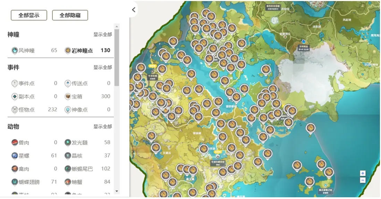Select the 怪物点 monster filter icon
Screen dimensions: 381x199
[15, 110]
